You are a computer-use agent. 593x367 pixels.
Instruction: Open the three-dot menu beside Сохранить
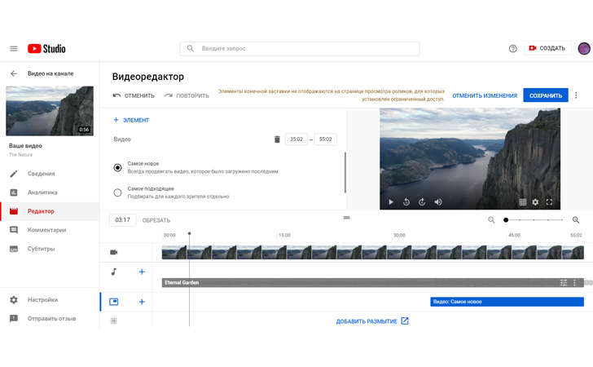coord(576,95)
